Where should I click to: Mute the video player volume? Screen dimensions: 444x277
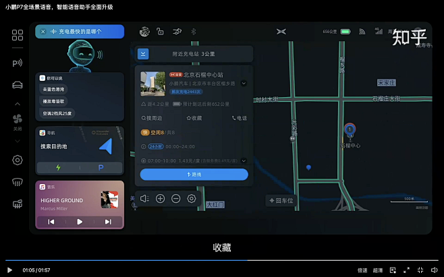[435, 270]
